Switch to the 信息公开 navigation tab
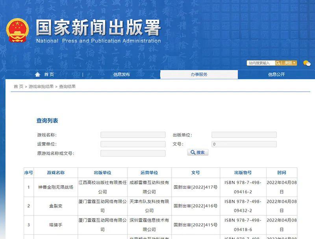315x239 pixels. click(276, 75)
